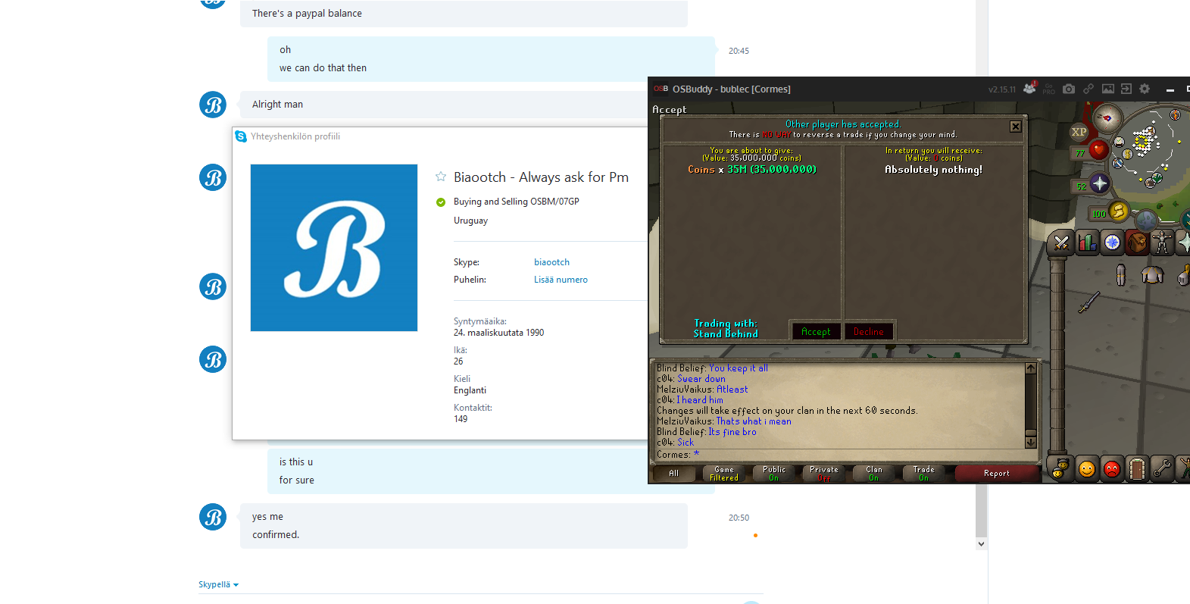Image resolution: width=1190 pixels, height=604 pixels.
Task: Click the 'Alright man' message
Action: pos(277,105)
